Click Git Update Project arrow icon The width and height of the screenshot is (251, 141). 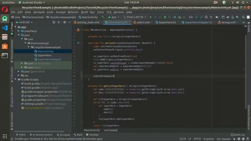coord(196,17)
